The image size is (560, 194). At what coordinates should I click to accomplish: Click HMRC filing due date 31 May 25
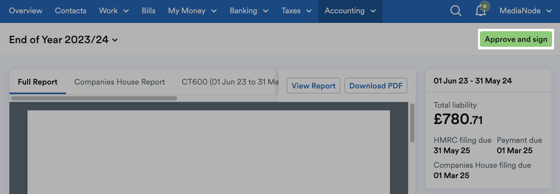click(452, 151)
